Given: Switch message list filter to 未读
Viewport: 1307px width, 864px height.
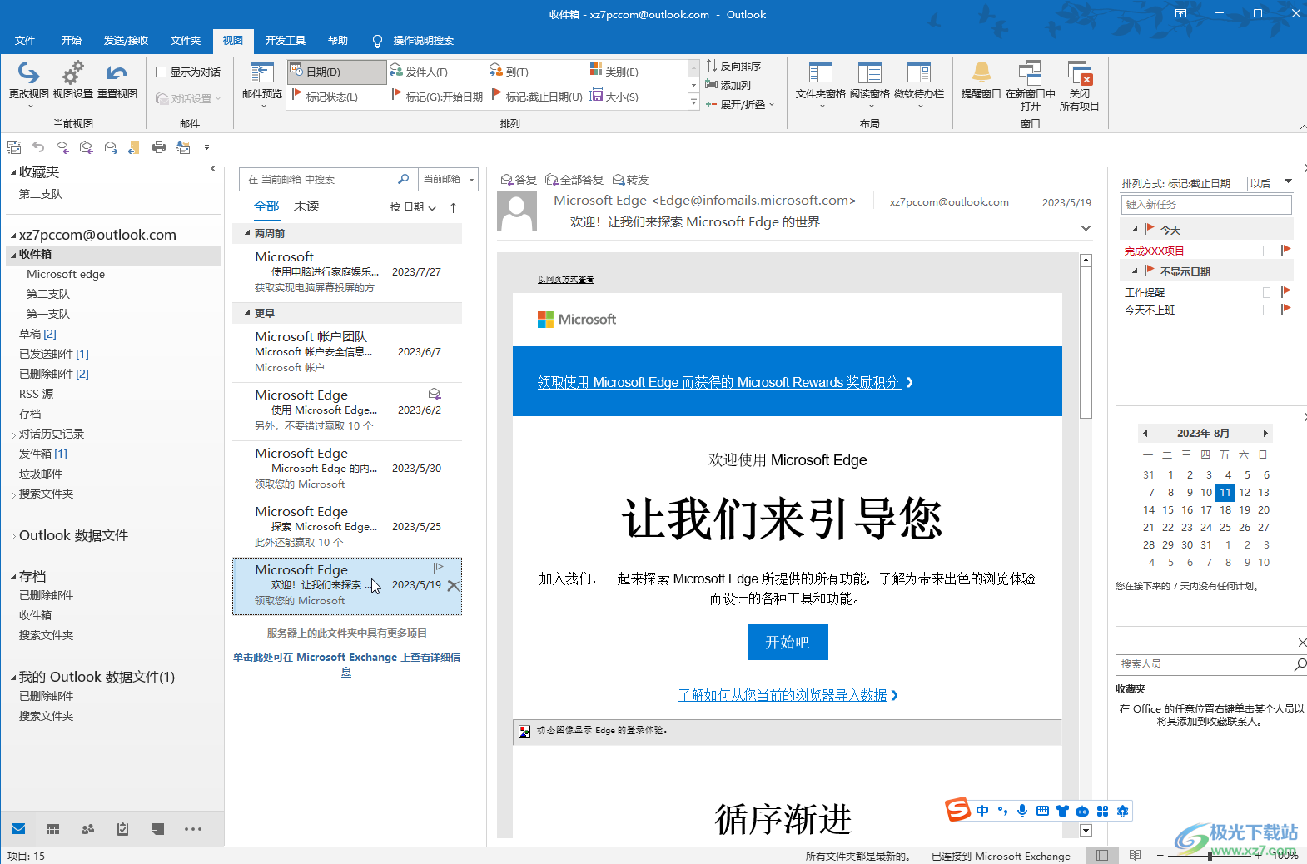Looking at the screenshot, I should tap(306, 206).
